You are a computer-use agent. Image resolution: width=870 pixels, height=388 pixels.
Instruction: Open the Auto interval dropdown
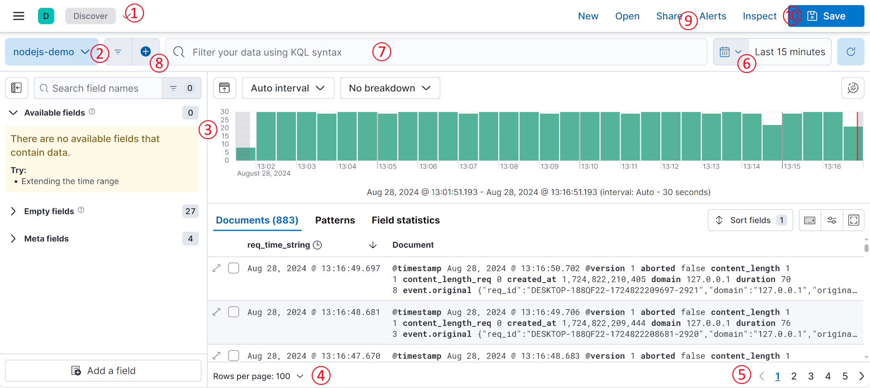(287, 88)
